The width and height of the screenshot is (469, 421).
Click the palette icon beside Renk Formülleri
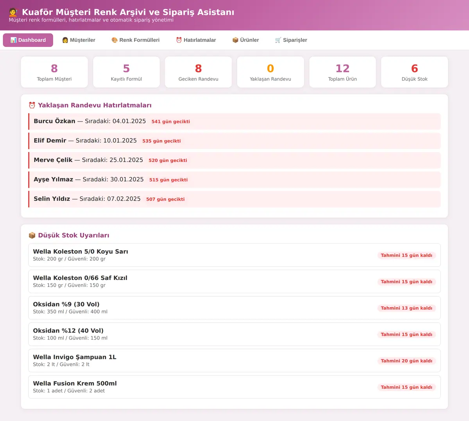(115, 40)
